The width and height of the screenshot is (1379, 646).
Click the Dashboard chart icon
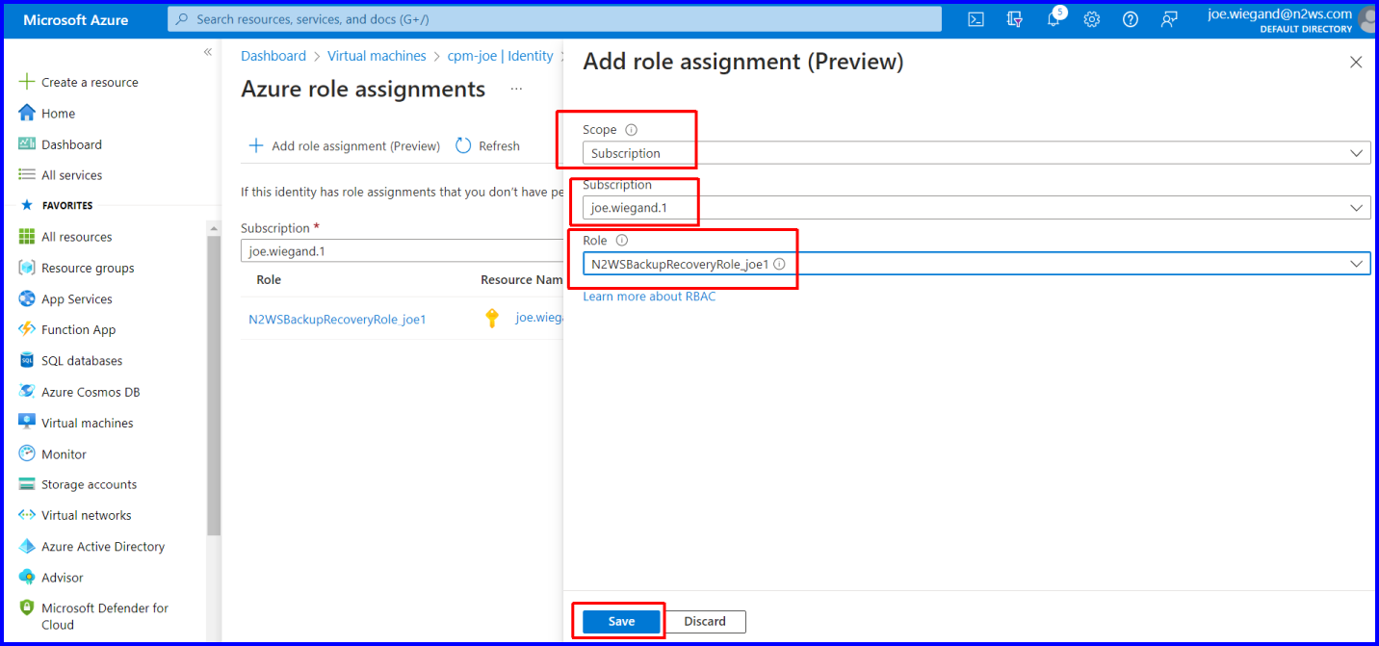tap(27, 144)
